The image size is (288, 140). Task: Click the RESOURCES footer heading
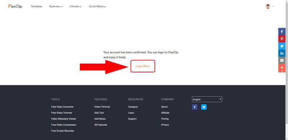click(x=136, y=99)
